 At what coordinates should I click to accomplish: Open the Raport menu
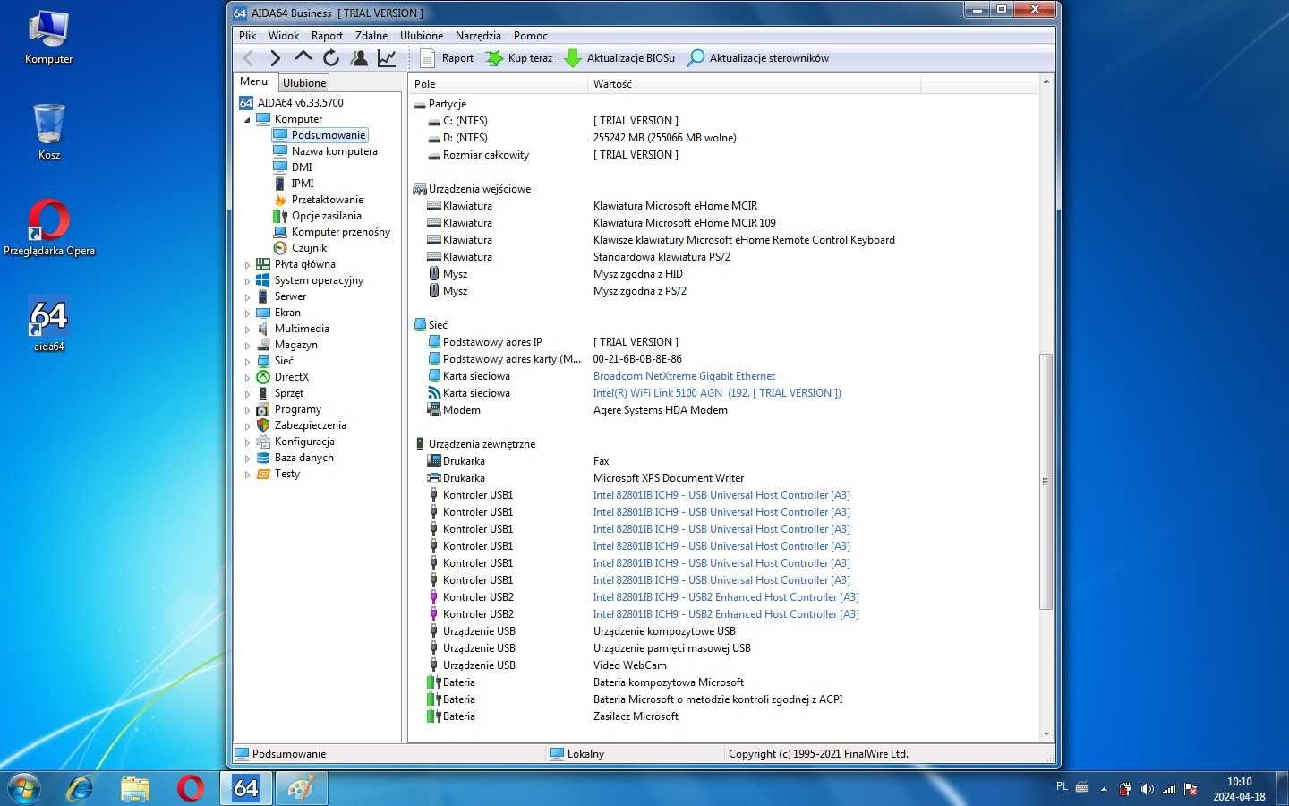(x=327, y=36)
